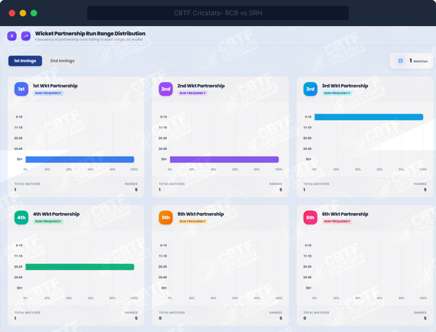This screenshot has height=332, width=436.
Task: Click the purple number 2 section badge
Action: (12, 36)
